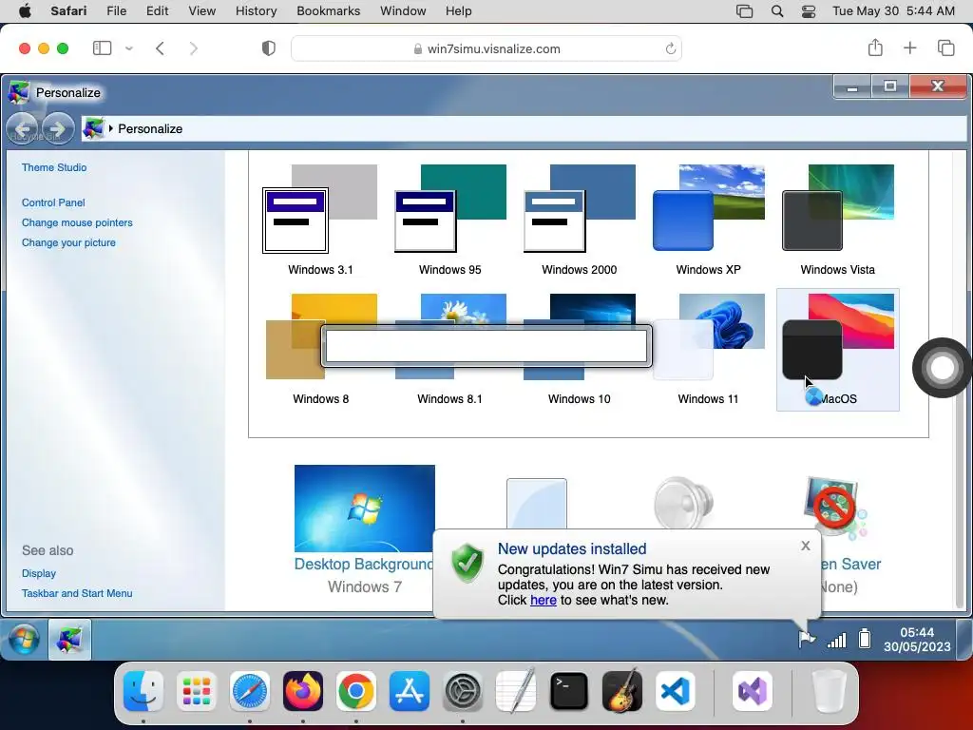The image size is (973, 730).
Task: Click the white text input field
Action: (486, 346)
